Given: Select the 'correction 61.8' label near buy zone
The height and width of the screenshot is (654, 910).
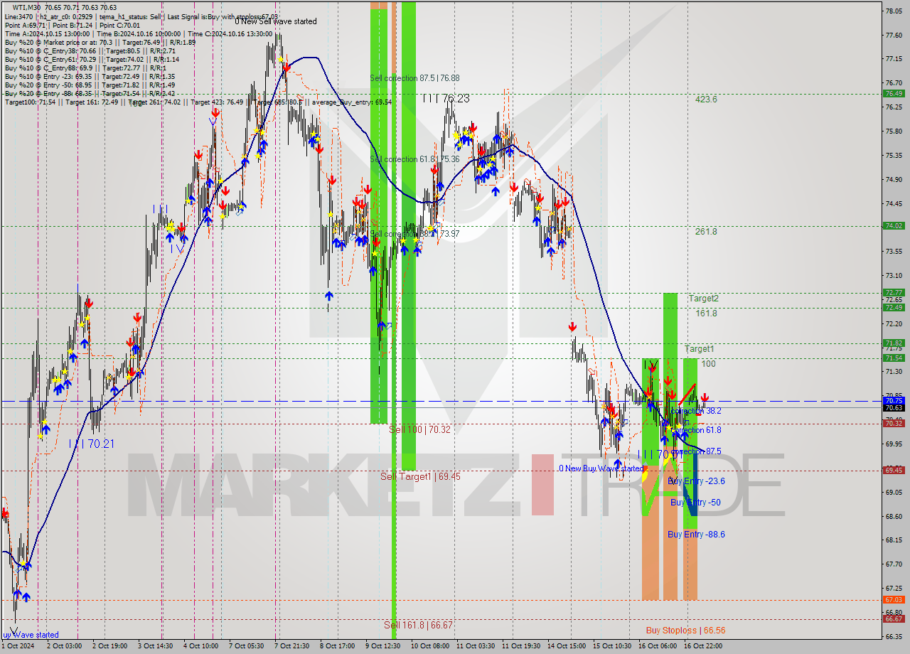Looking at the screenshot, I should tap(696, 430).
